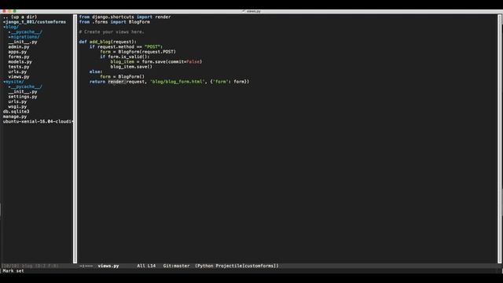The image size is (503, 283).
Task: Open __init__.py inside the mysite folder
Action: coord(23,92)
